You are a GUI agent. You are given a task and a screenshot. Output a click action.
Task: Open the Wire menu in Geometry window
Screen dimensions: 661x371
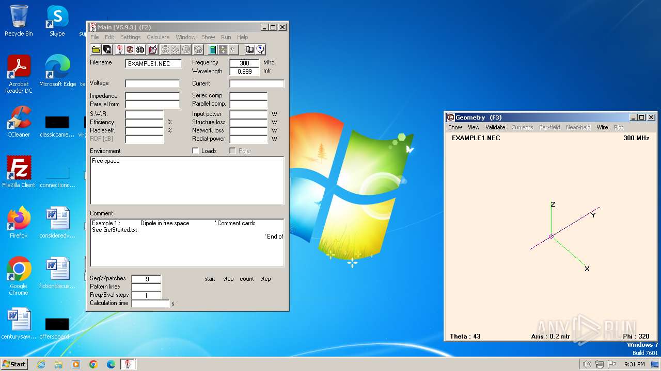pyautogui.click(x=602, y=127)
